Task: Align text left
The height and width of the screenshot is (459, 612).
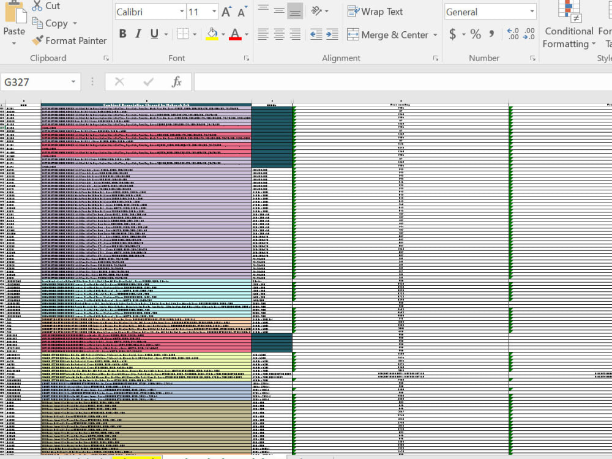Action: click(263, 34)
